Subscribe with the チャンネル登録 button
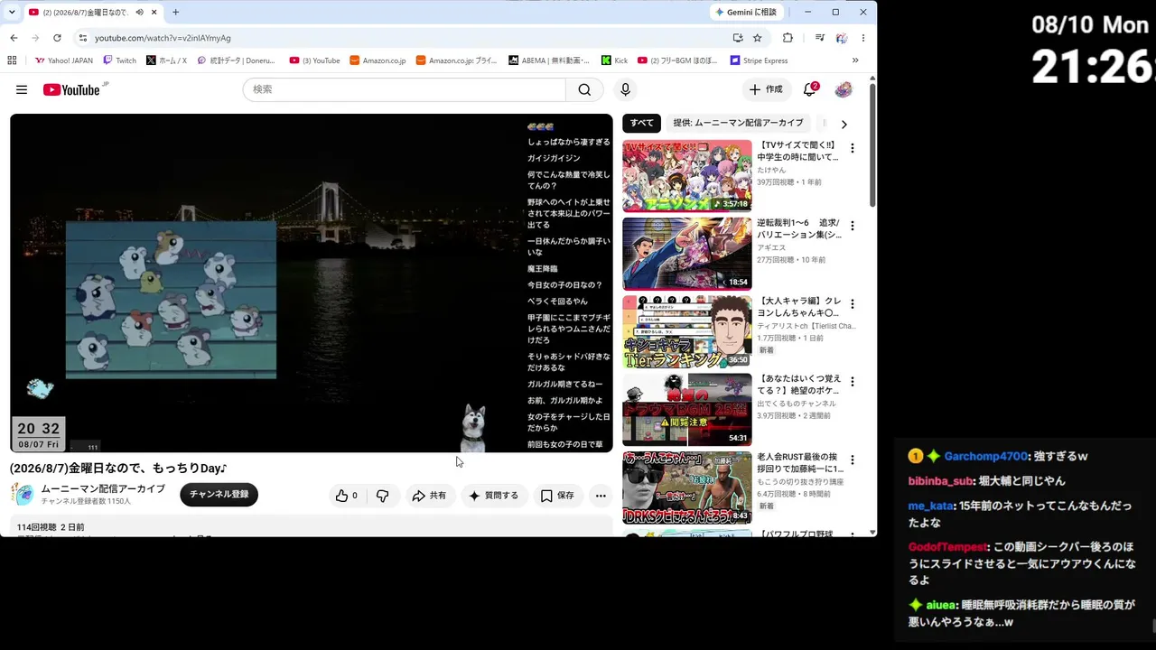Image resolution: width=1156 pixels, height=650 pixels. point(219,495)
